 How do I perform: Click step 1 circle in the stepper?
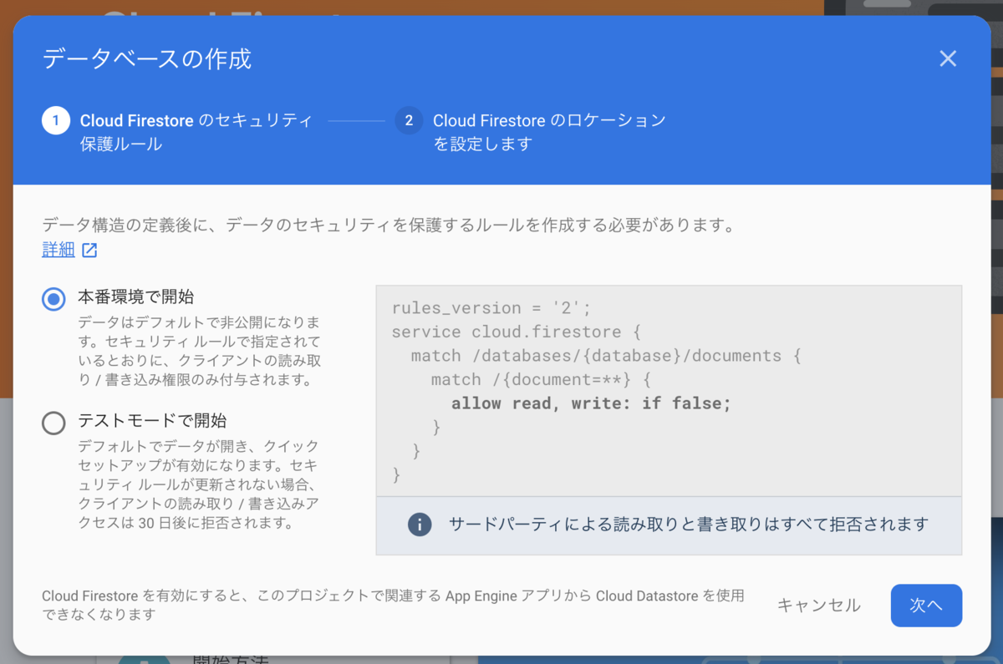point(56,121)
